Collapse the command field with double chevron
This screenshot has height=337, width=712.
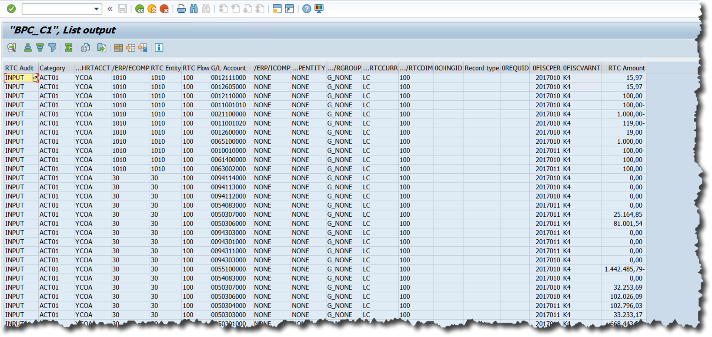tap(110, 9)
